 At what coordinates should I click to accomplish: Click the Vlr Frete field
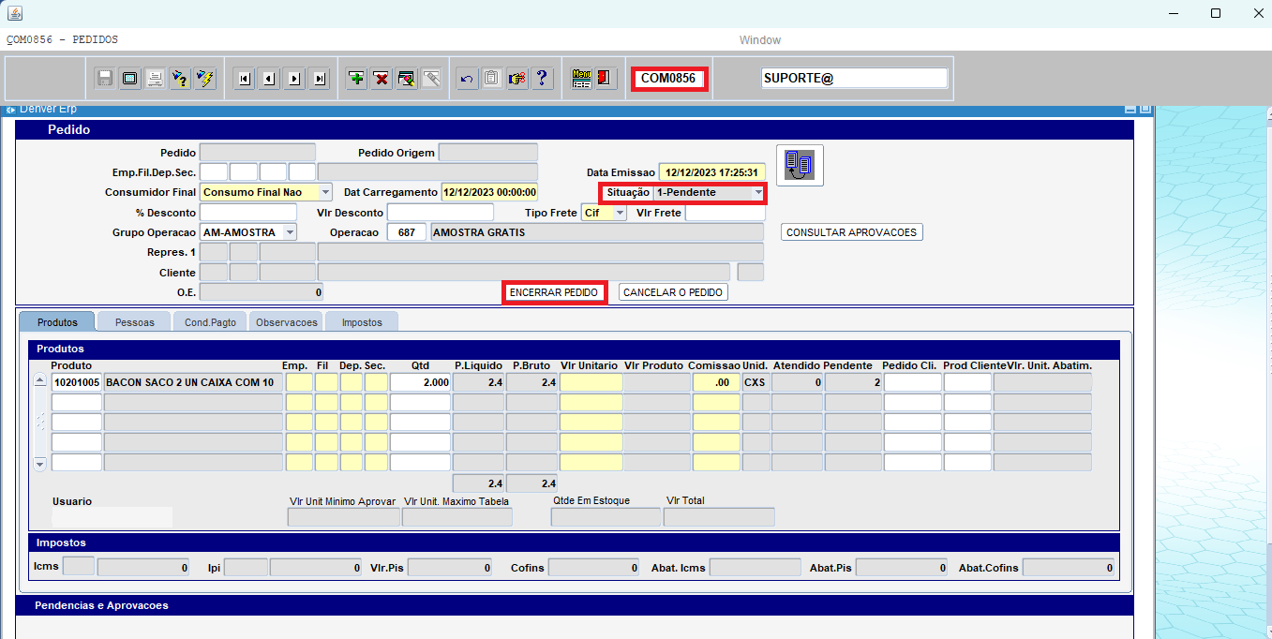point(726,213)
